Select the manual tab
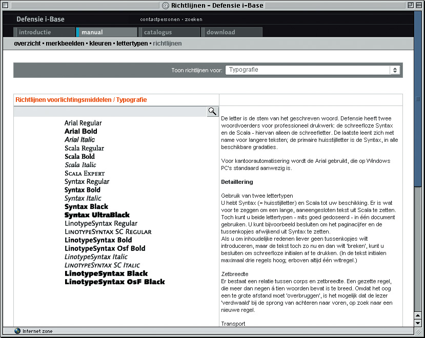The image size is (425, 338). coord(107,32)
